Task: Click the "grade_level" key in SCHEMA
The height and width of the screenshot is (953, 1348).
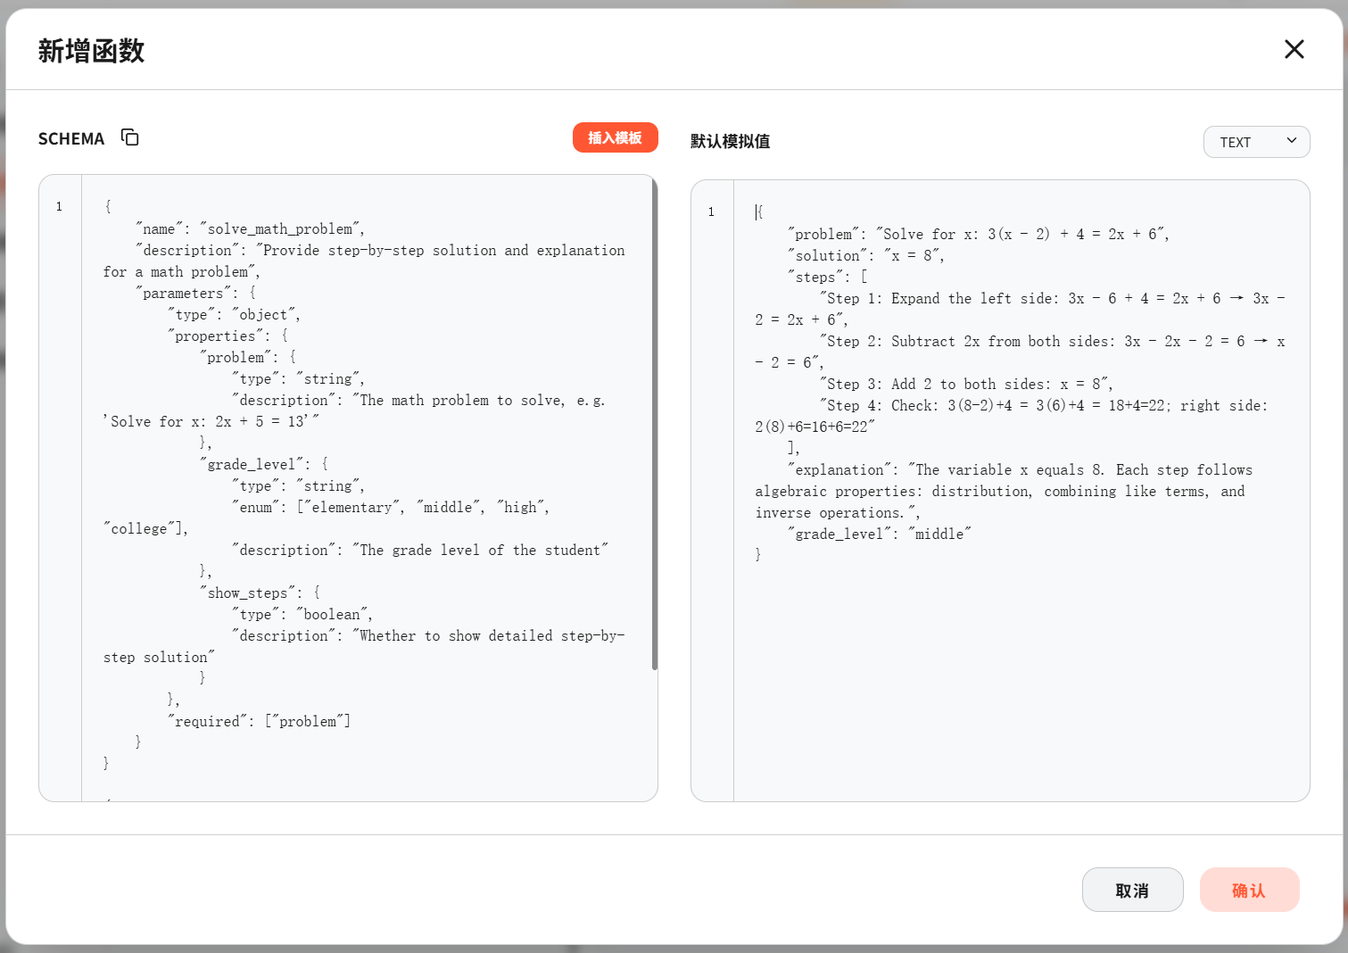Action: tap(251, 465)
